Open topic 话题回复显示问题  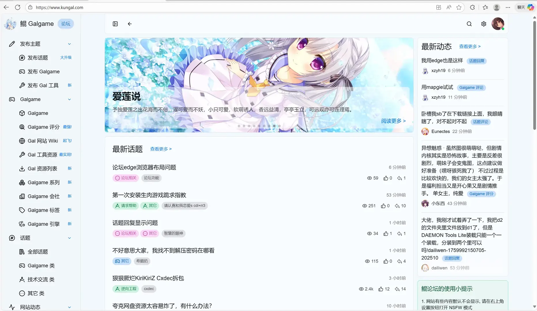135,223
